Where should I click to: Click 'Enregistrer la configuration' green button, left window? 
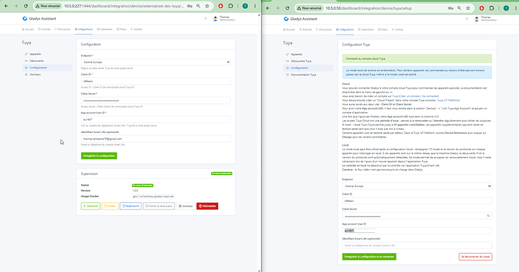(x=99, y=156)
